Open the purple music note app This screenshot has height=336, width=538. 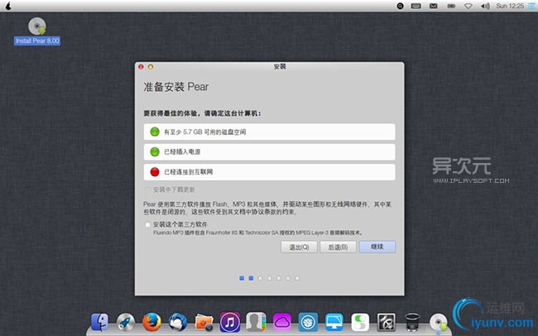tap(230, 322)
